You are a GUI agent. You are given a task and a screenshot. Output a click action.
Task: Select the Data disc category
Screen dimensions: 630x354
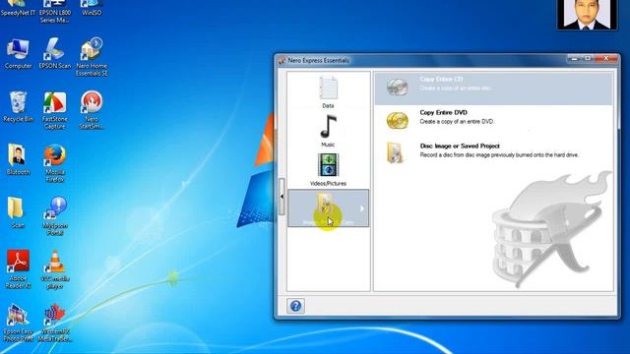328,91
